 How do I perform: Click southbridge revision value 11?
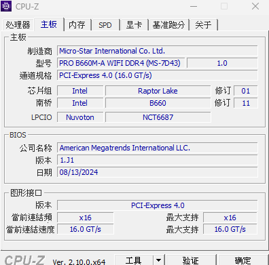[246, 103]
